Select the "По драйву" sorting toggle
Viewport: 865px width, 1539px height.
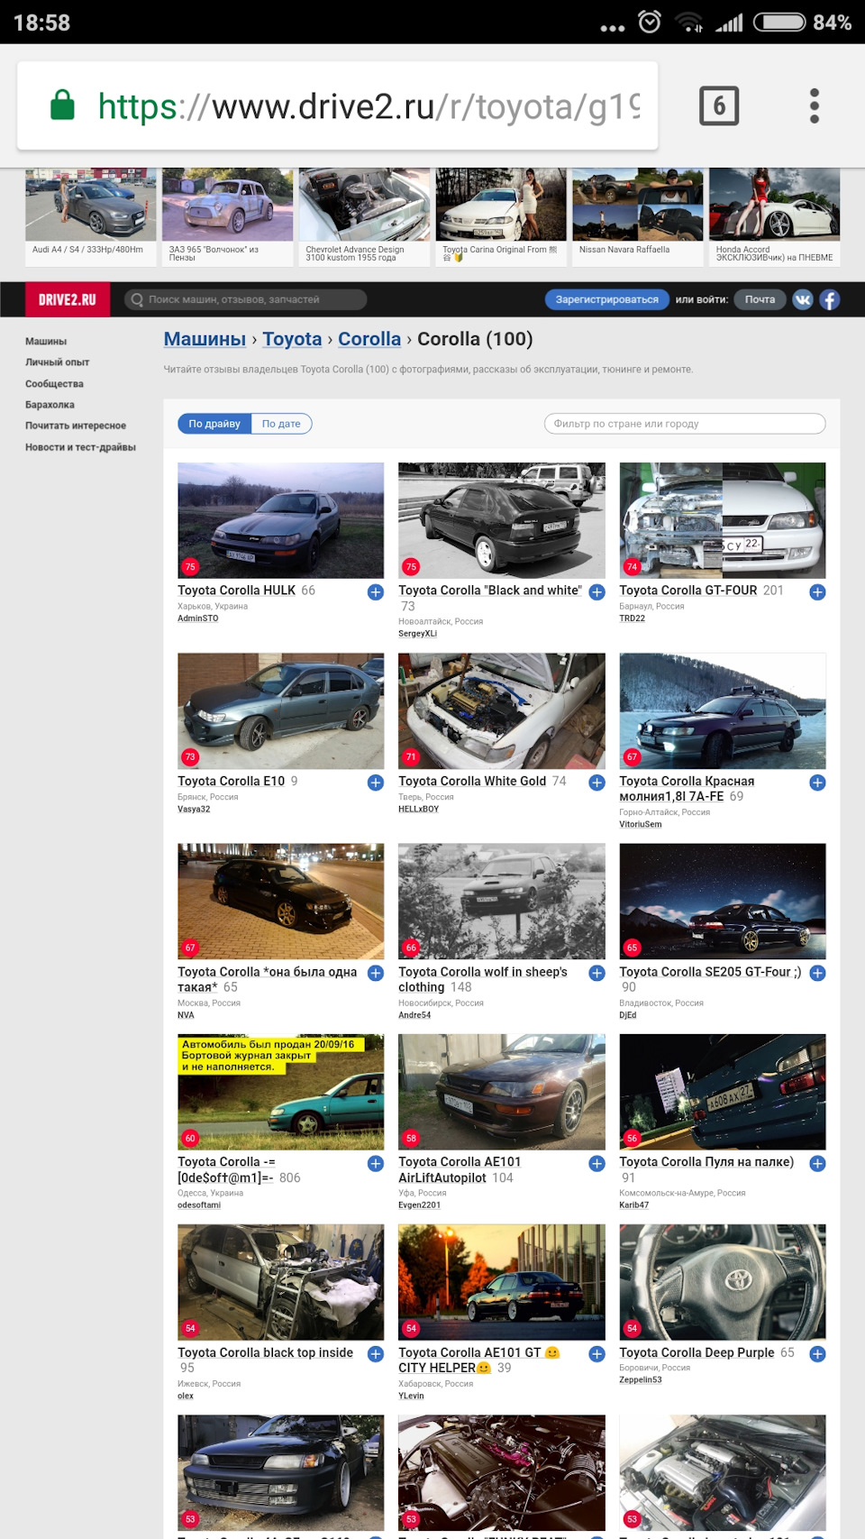click(214, 424)
